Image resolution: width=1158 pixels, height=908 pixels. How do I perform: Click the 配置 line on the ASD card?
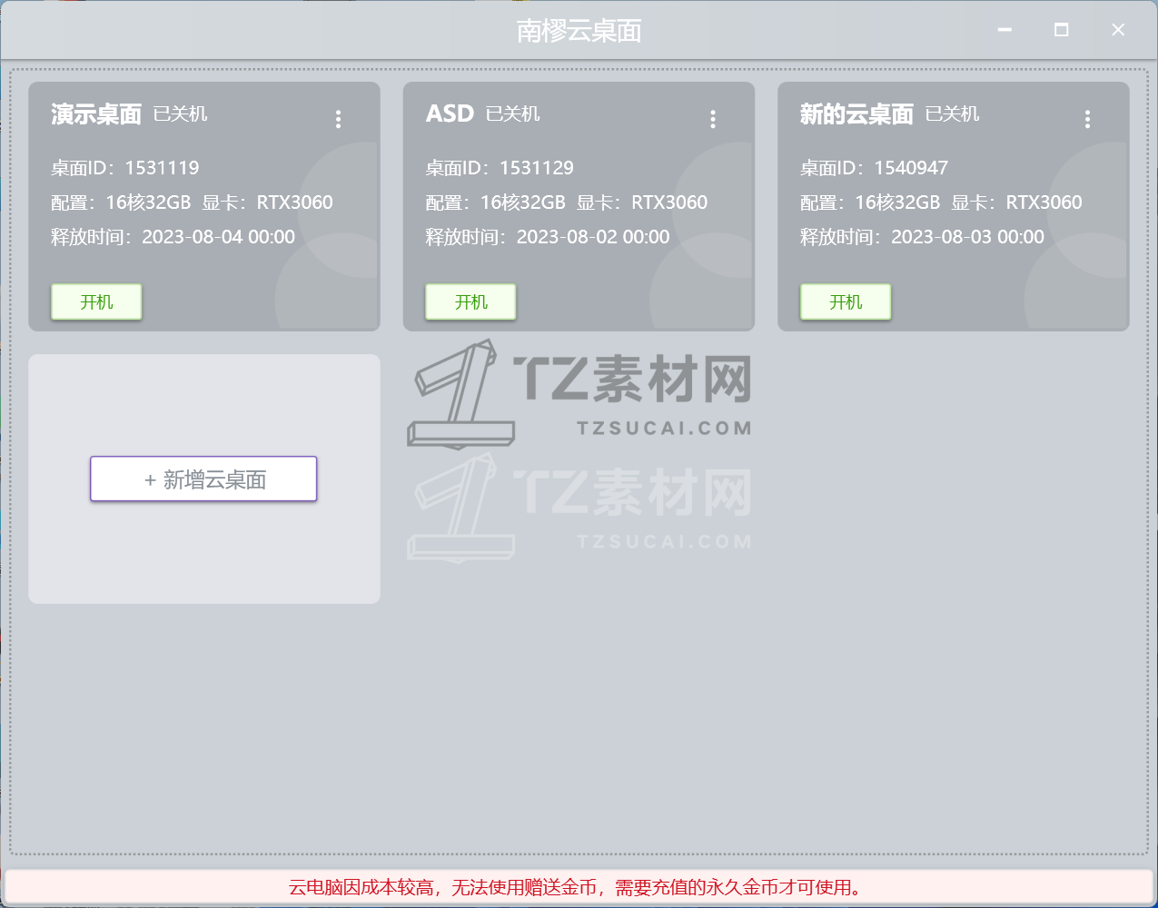click(x=566, y=202)
